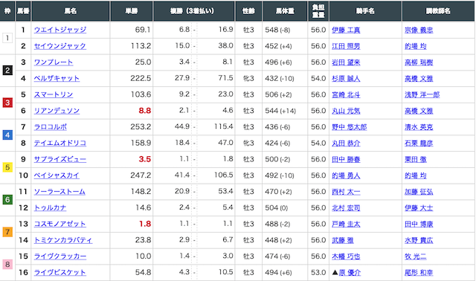This screenshot has height=281, width=476.
Task: Click the 複勝 (3着払い) column header
Action: 194,11
